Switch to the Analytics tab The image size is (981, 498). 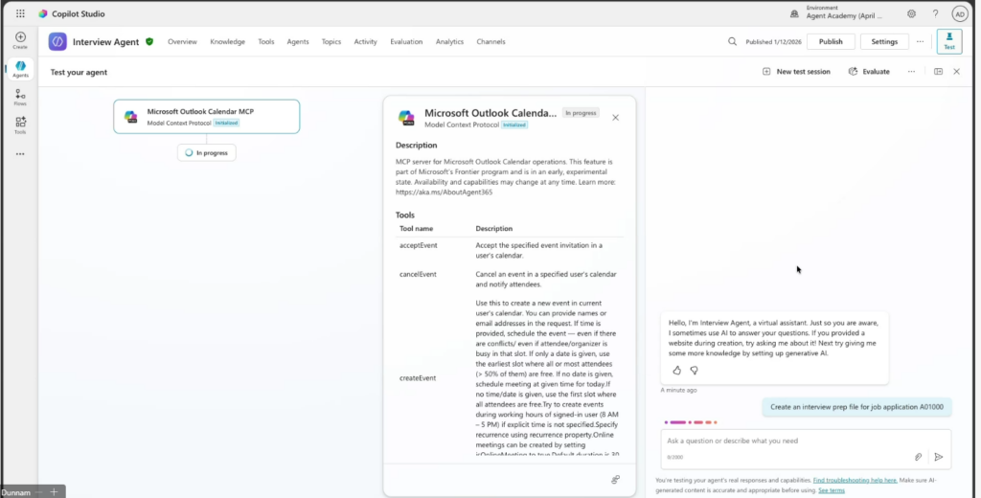[449, 42]
